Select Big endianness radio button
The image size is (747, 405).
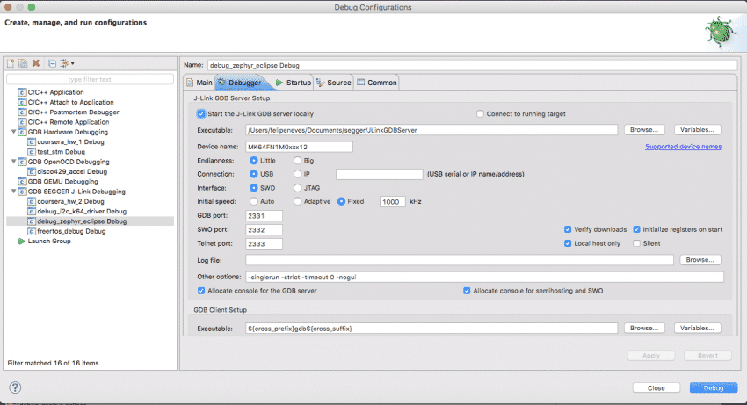click(x=297, y=161)
